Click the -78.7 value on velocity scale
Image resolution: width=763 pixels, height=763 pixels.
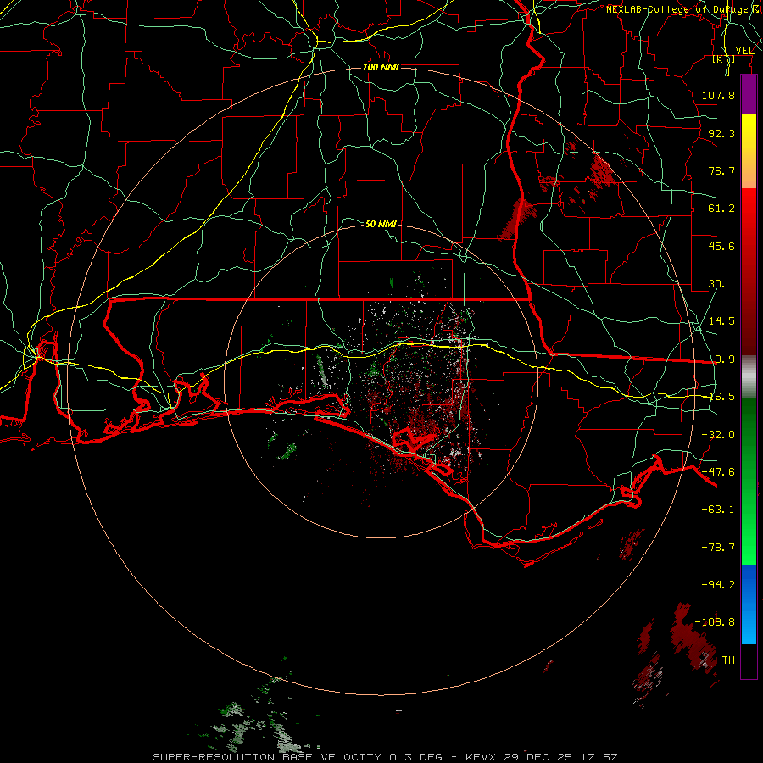tap(718, 548)
